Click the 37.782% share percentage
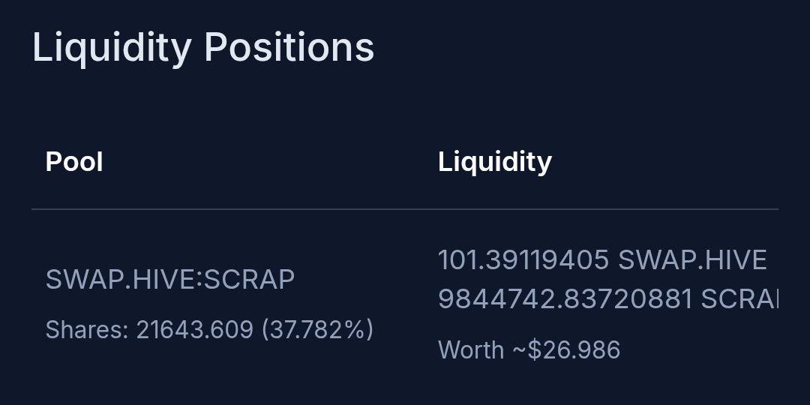Screen dimensions: 810x405 (317, 329)
